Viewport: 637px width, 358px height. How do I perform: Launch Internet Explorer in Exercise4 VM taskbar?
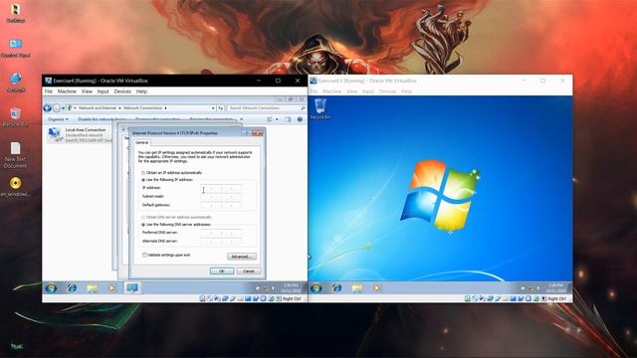click(x=72, y=288)
